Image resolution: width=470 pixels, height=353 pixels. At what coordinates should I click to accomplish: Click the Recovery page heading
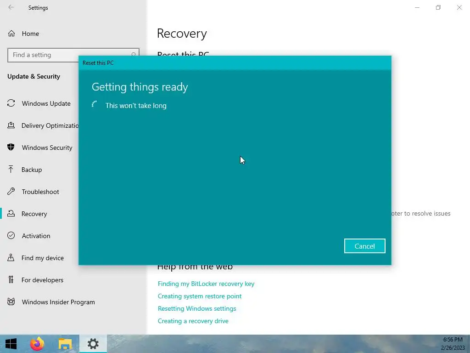pyautogui.click(x=182, y=33)
